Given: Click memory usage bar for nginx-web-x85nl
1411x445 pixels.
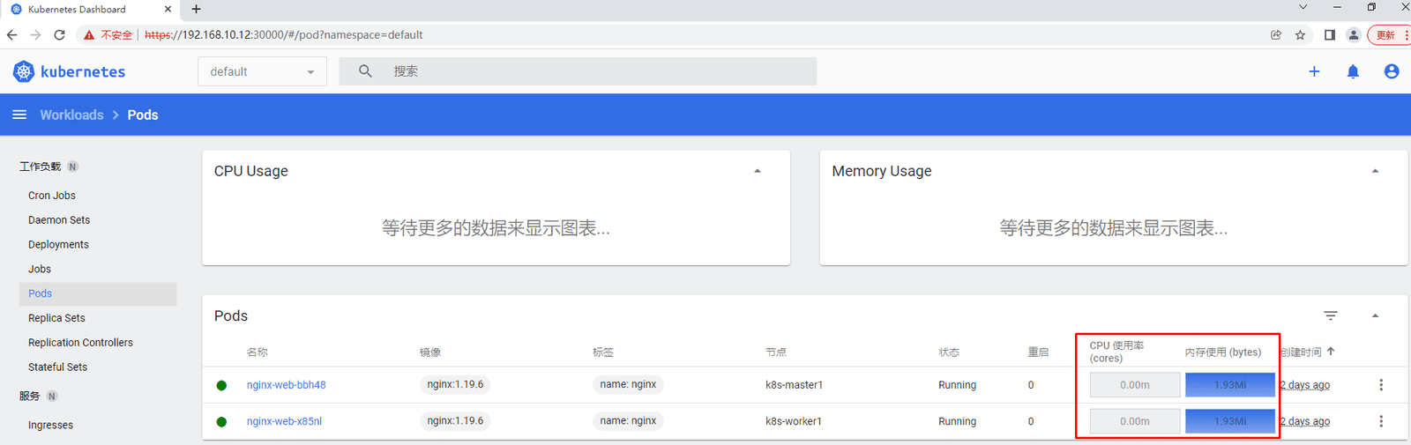Looking at the screenshot, I should click(x=1230, y=421).
